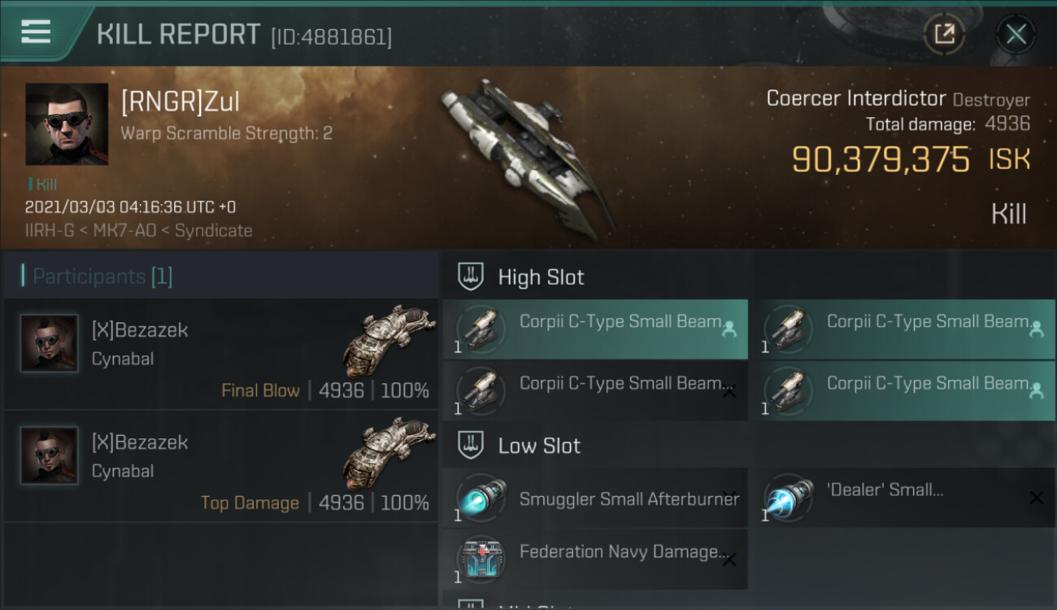Viewport: 1057px width, 610px height.
Task: Select the Smuggler Small Afterburner item
Action: [595, 498]
